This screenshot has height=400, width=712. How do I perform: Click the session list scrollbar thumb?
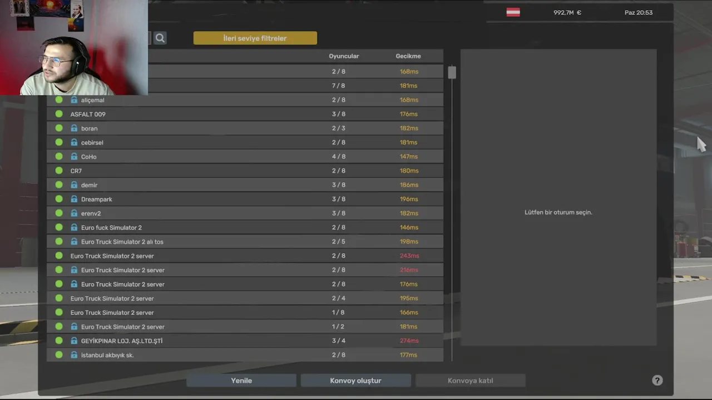coord(452,72)
